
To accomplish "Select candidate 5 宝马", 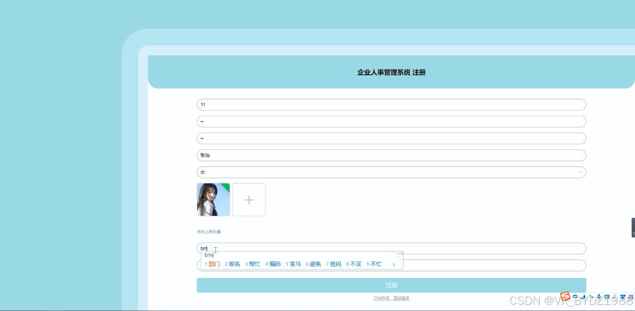I will point(293,264).
